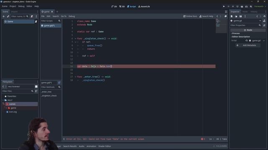The image size is (268, 150).
Task: Click the Run Current Scene icon
Action: coord(242,7)
